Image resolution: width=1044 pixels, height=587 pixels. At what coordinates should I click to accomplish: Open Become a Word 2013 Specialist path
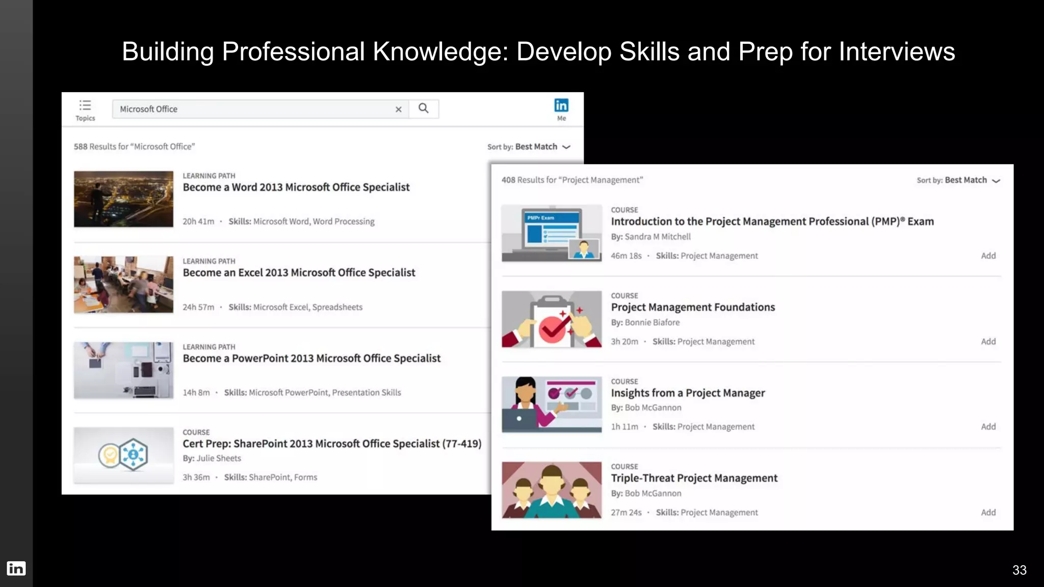coord(296,188)
